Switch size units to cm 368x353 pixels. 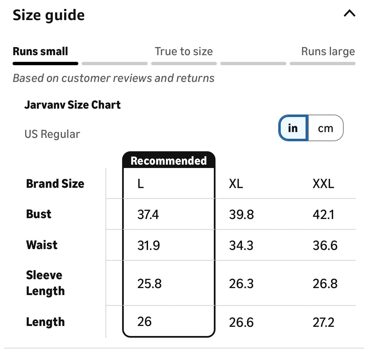[x=326, y=128]
